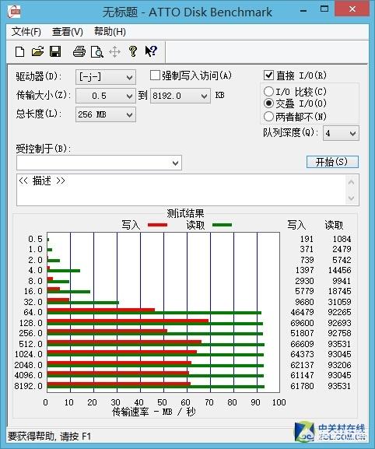Minimize the ATTO Disk Benchmark window

pos(303,10)
